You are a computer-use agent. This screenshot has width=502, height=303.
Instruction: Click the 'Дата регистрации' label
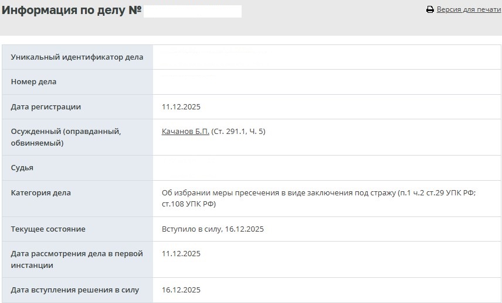pos(46,107)
